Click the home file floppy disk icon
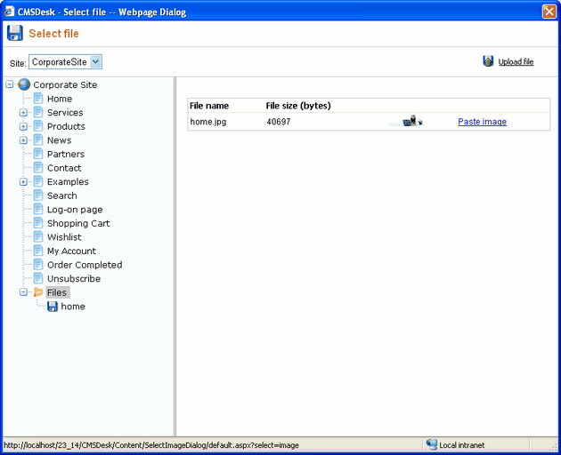The width and height of the screenshot is (561, 455). coord(53,307)
